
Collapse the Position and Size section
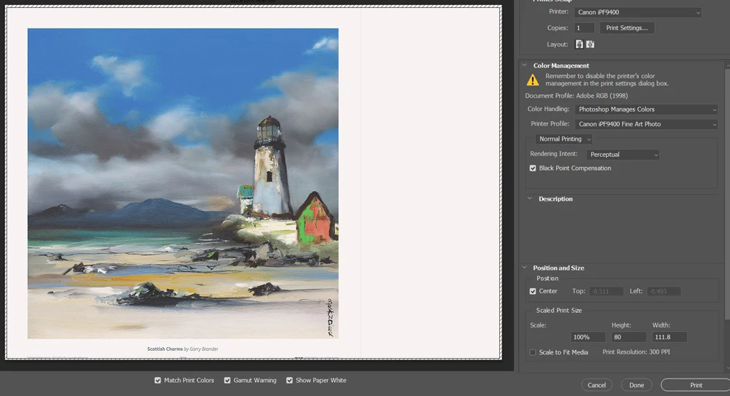pos(525,268)
